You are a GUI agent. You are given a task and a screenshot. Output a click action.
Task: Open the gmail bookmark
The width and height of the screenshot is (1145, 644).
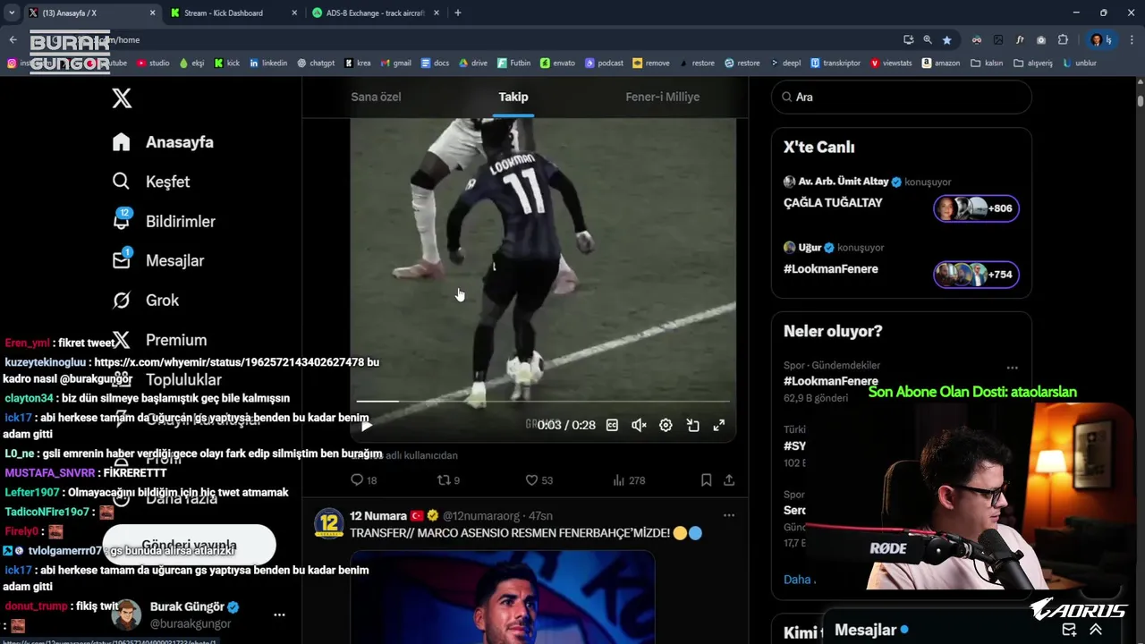click(x=395, y=64)
